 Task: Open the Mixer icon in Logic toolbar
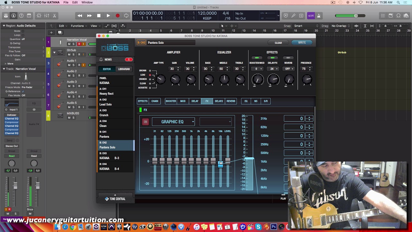[47, 15]
